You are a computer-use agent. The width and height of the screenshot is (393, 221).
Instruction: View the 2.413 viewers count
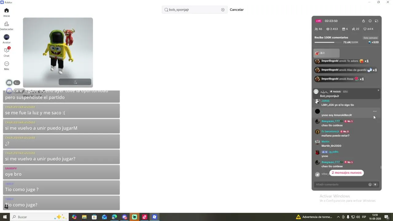click(332, 29)
